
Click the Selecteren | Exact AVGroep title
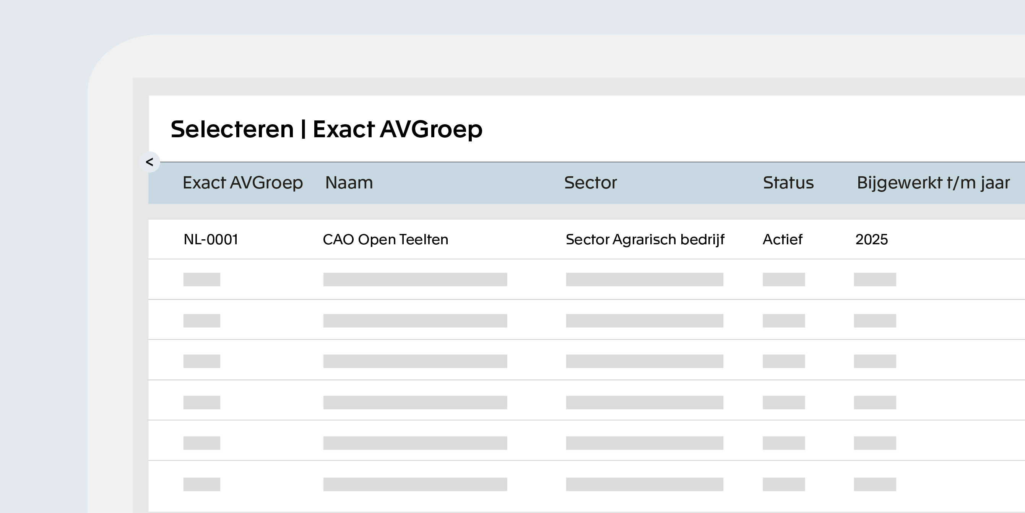tap(326, 129)
